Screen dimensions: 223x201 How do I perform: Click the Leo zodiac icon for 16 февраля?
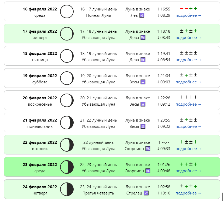point(142,15)
